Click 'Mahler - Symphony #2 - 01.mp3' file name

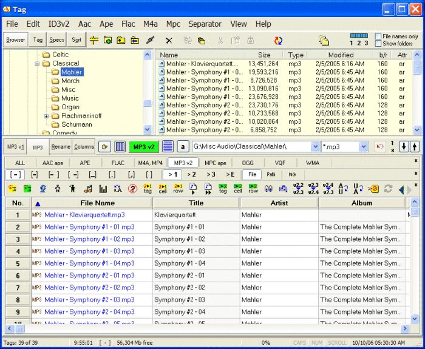89,276
